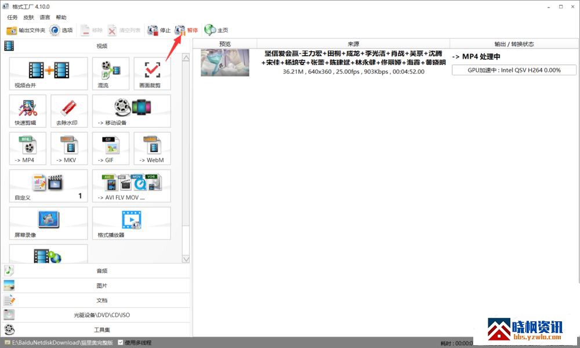580x348 pixels.
Task: Click the 输出 / 转换状态 column header
Action: coord(514,43)
